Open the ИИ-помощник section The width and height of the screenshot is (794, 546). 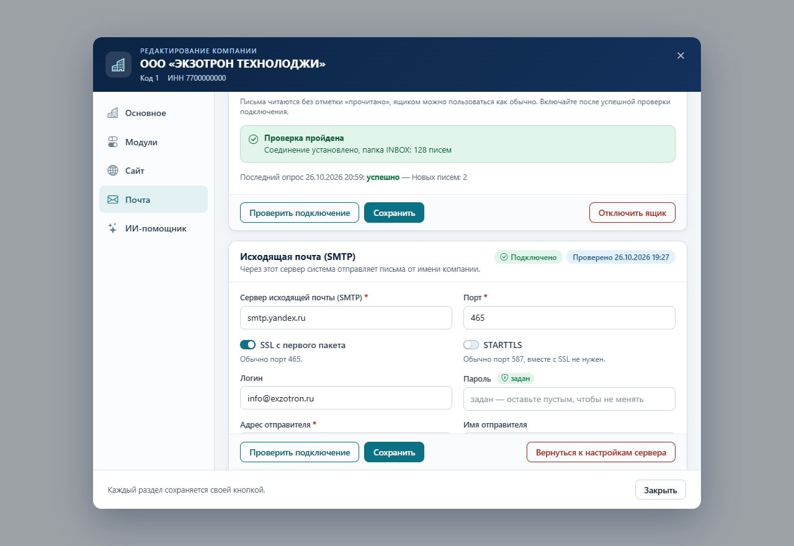(153, 228)
